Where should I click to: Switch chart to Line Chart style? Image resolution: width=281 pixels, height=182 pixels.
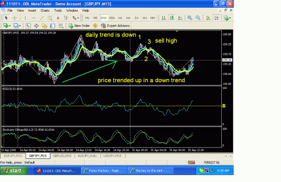click(180, 18)
